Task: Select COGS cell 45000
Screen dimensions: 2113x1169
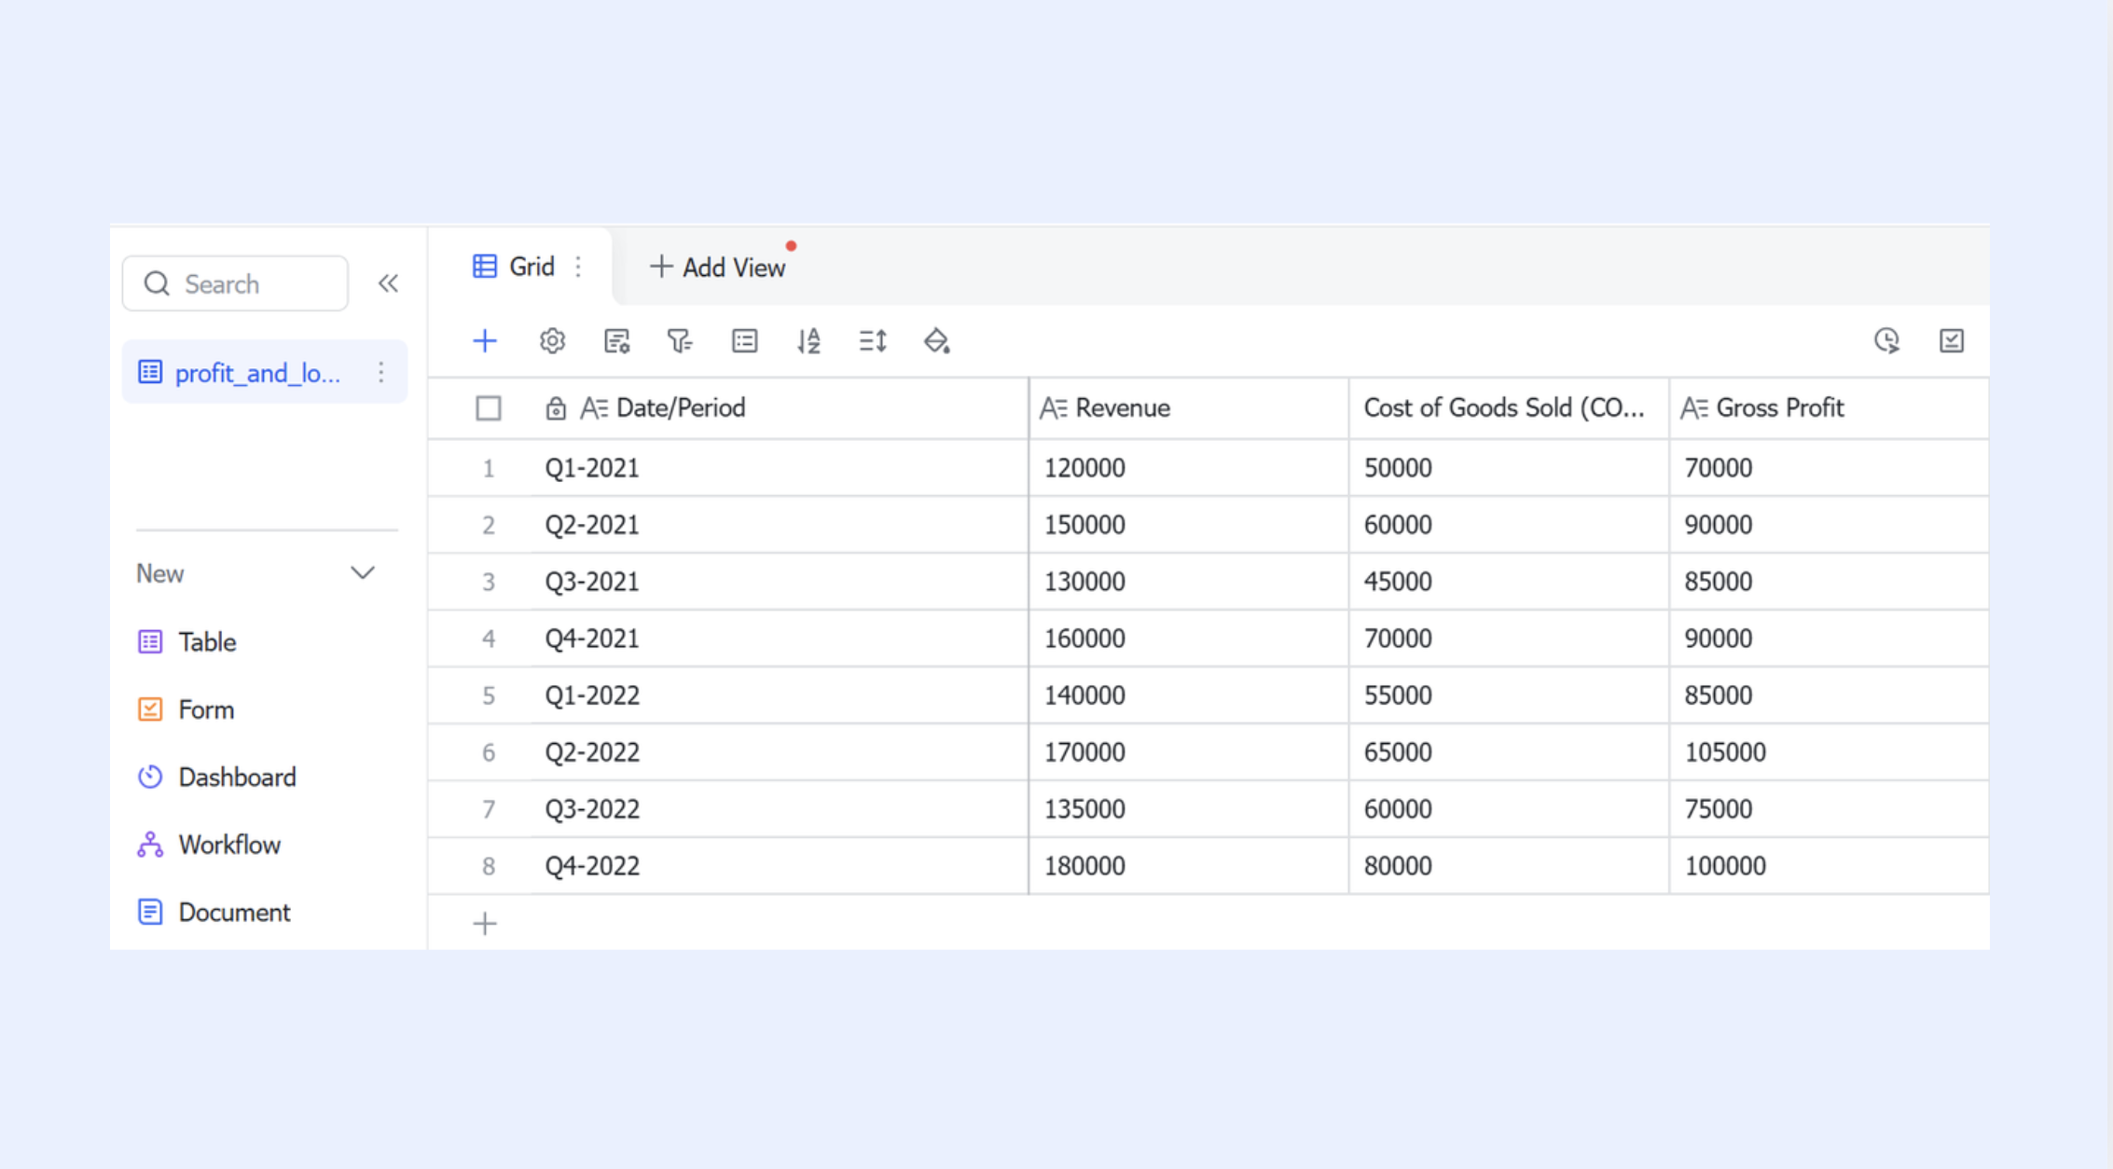Action: pos(1509,582)
